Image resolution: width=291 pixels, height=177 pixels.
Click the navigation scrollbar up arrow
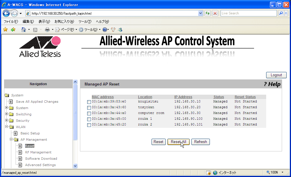click(x=75, y=82)
